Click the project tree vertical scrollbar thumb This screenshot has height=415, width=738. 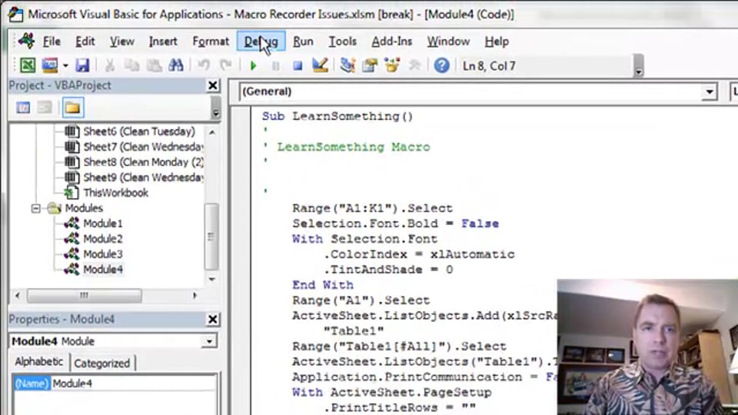[x=211, y=237]
